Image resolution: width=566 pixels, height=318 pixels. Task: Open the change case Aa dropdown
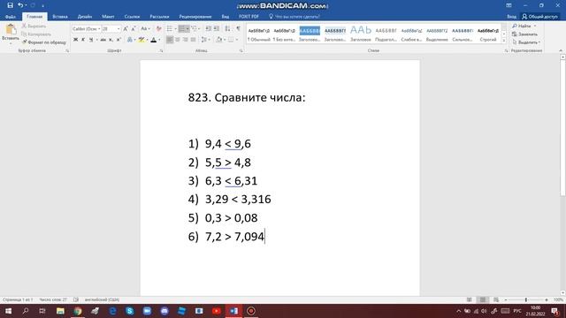click(145, 28)
